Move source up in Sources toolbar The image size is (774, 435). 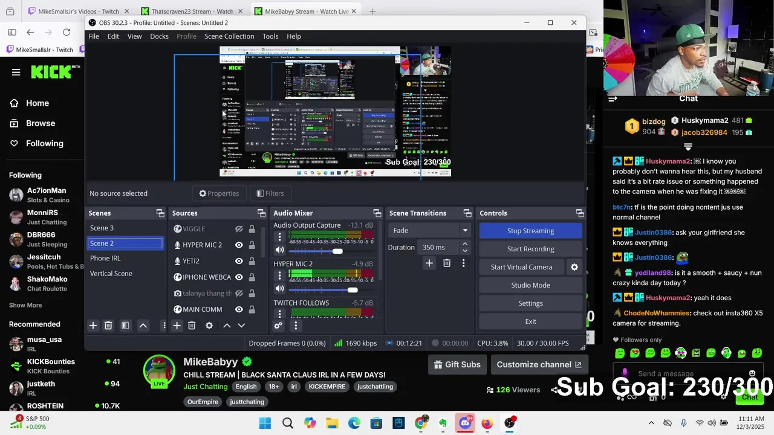coord(227,326)
